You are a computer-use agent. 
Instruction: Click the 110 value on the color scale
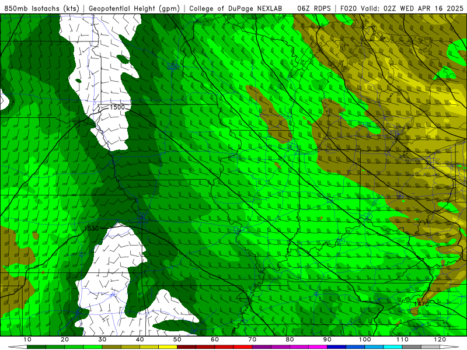click(402, 339)
